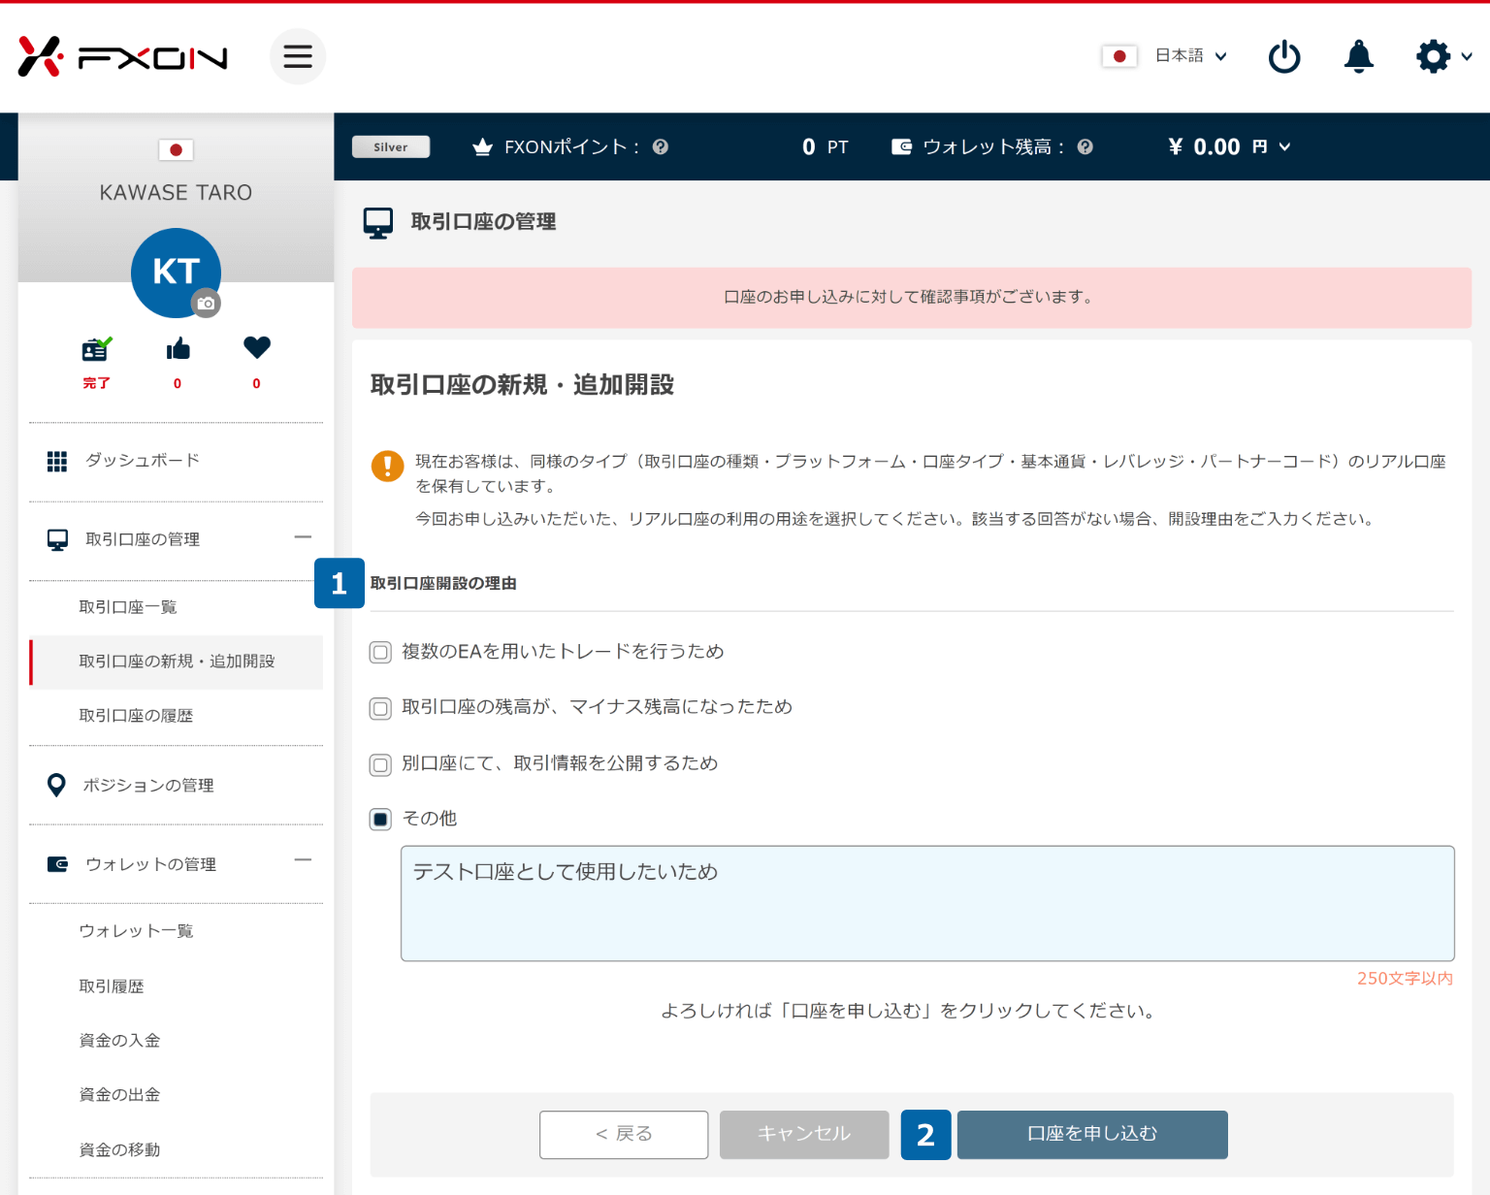
Task: Open the settings gear icon
Action: tap(1433, 56)
